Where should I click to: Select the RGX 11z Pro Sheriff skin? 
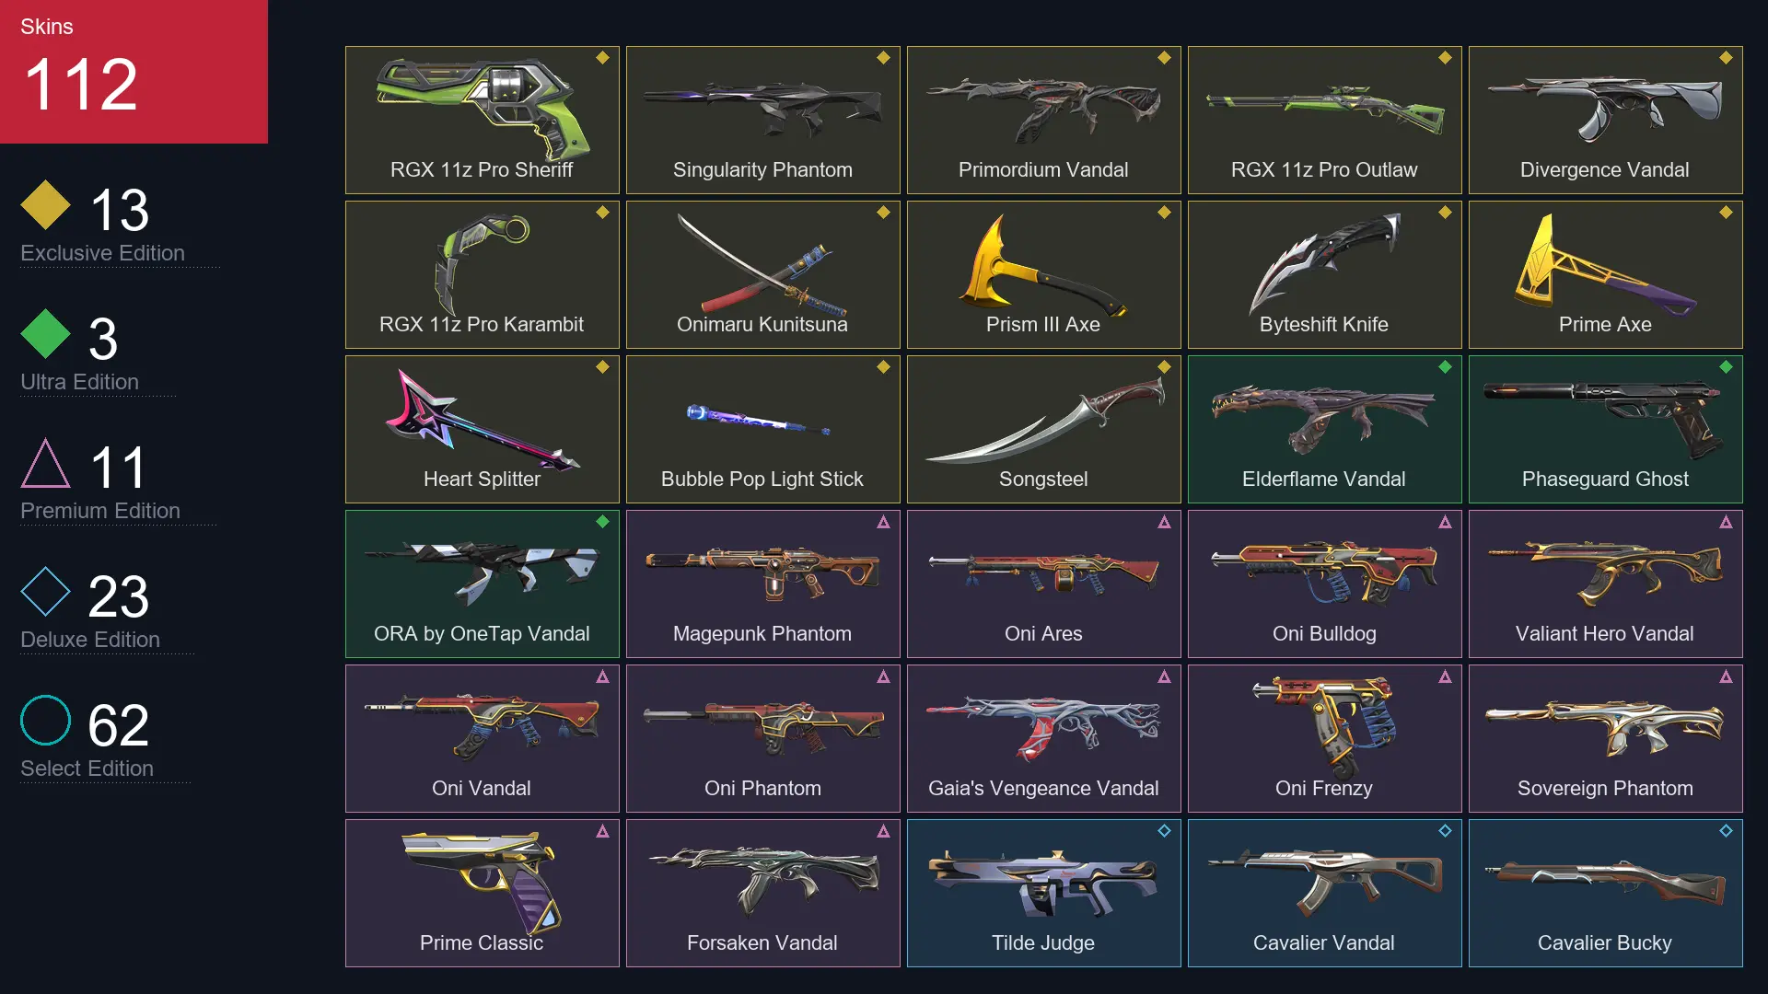pyautogui.click(x=482, y=120)
